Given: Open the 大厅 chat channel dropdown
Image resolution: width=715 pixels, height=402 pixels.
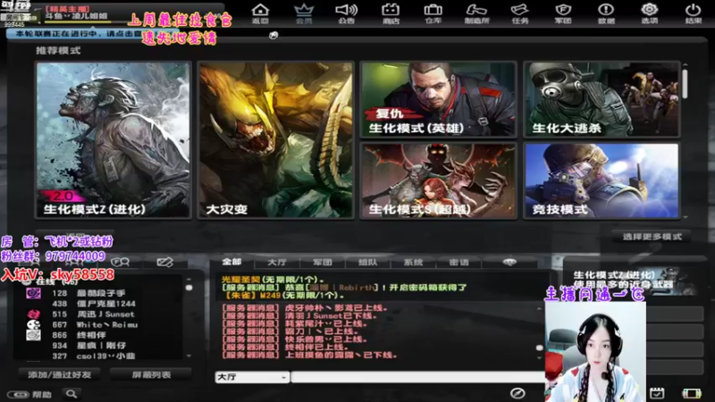Looking at the screenshot, I should coord(252,377).
